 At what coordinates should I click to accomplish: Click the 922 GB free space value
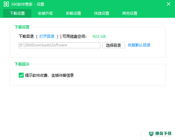point(99,37)
